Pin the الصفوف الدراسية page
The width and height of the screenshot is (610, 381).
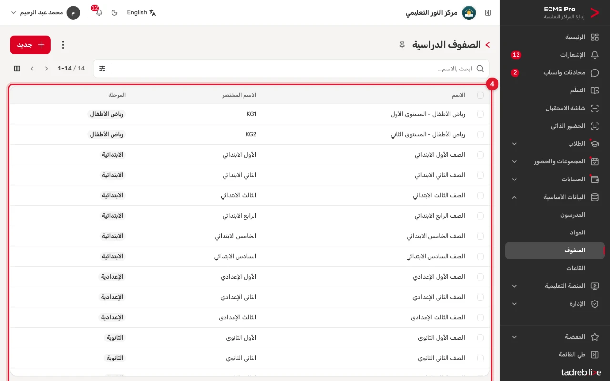click(402, 45)
